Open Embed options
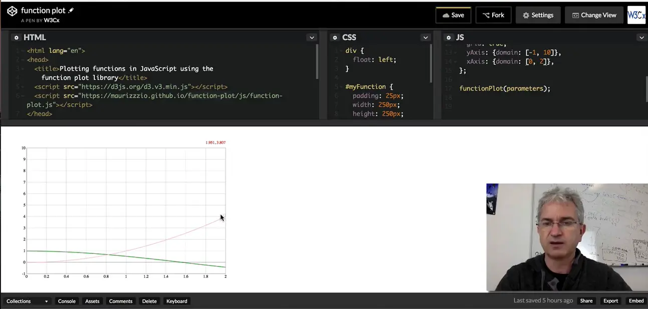The height and width of the screenshot is (309, 648). [x=636, y=301]
